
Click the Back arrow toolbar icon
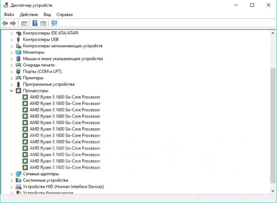tap(5, 23)
